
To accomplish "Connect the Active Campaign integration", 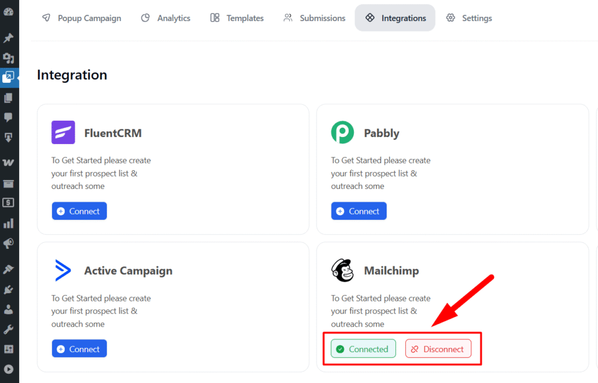I will click(x=79, y=349).
